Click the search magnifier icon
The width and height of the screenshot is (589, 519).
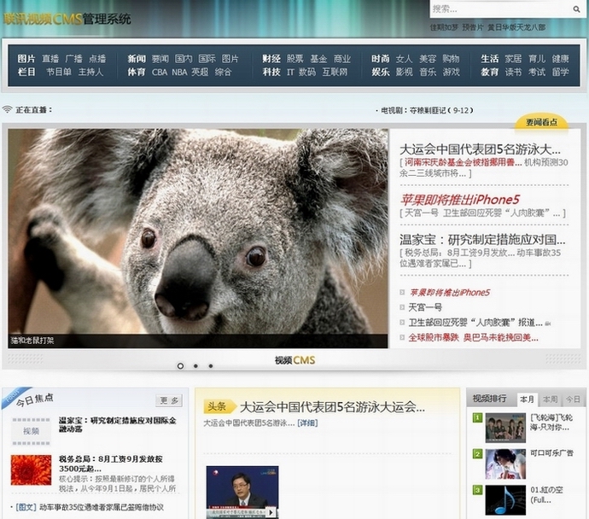pos(576,9)
